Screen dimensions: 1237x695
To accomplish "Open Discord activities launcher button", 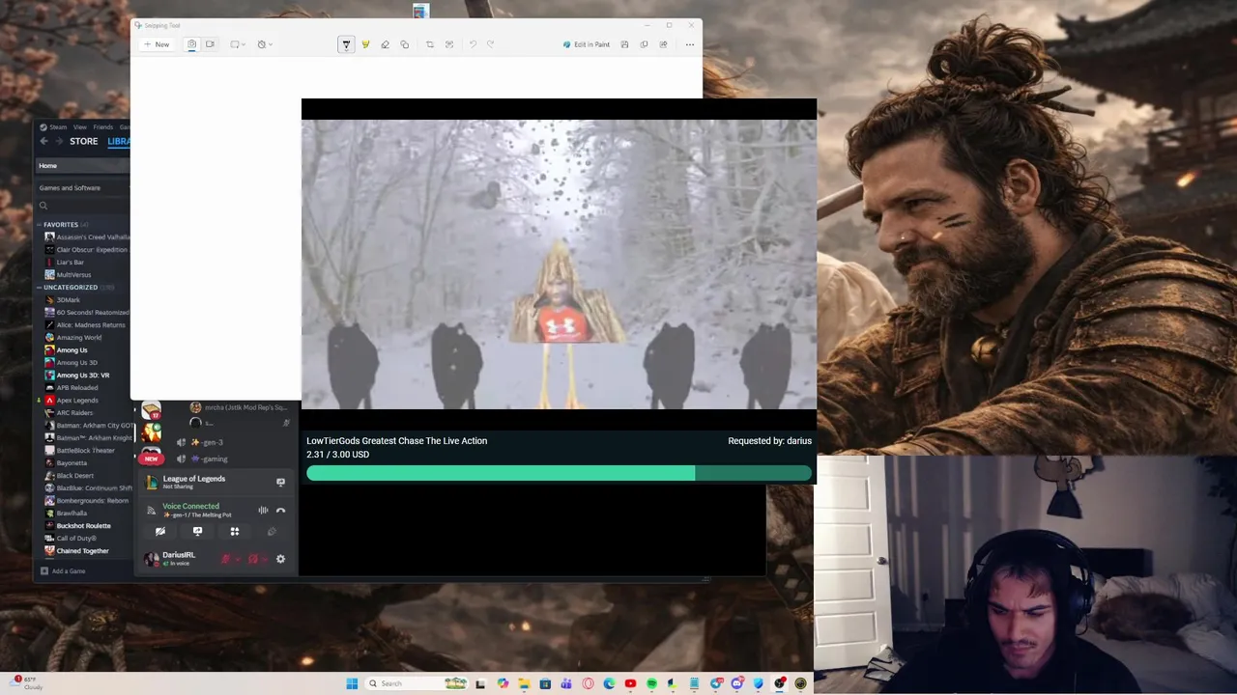I will tap(234, 531).
